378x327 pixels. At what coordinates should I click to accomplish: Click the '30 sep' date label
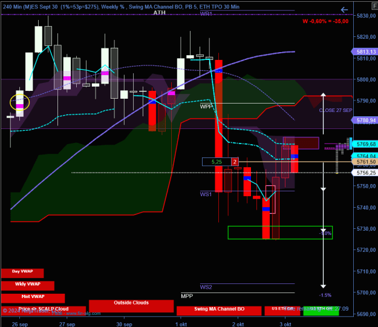click(x=124, y=324)
